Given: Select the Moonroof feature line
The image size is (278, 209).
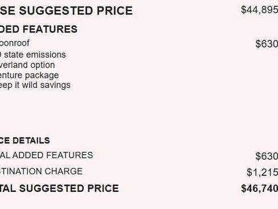Looking at the screenshot, I should (15, 43).
